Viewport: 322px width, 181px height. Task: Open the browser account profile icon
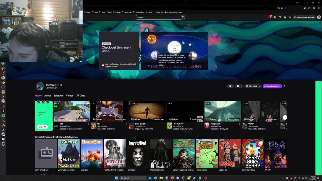305,8
